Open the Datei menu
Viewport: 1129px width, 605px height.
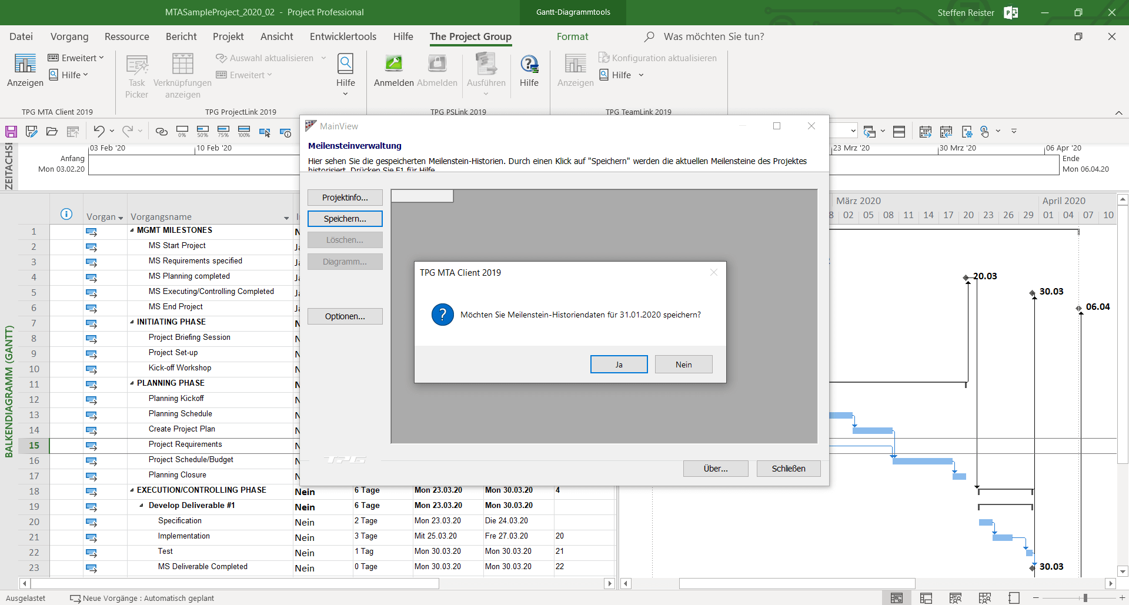[x=21, y=36]
